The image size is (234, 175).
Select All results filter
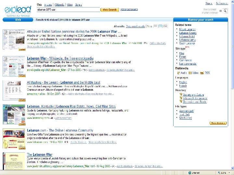coord(119,26)
